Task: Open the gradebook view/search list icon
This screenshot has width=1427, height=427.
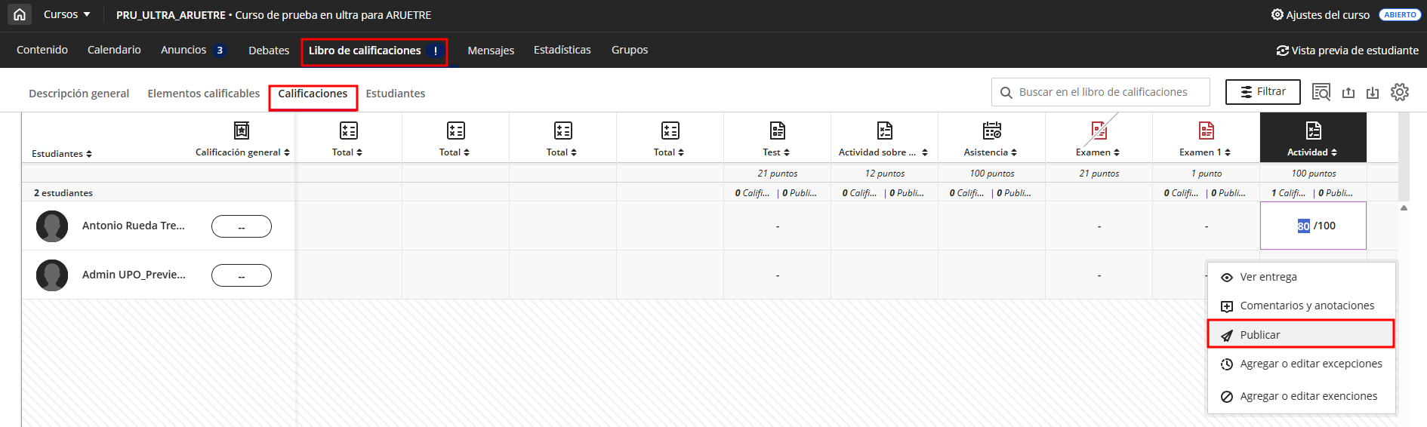Action: pyautogui.click(x=1321, y=92)
